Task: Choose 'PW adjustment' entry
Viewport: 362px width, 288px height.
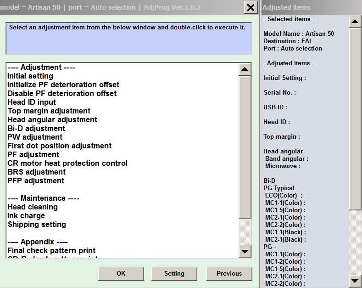Action: click(x=35, y=137)
